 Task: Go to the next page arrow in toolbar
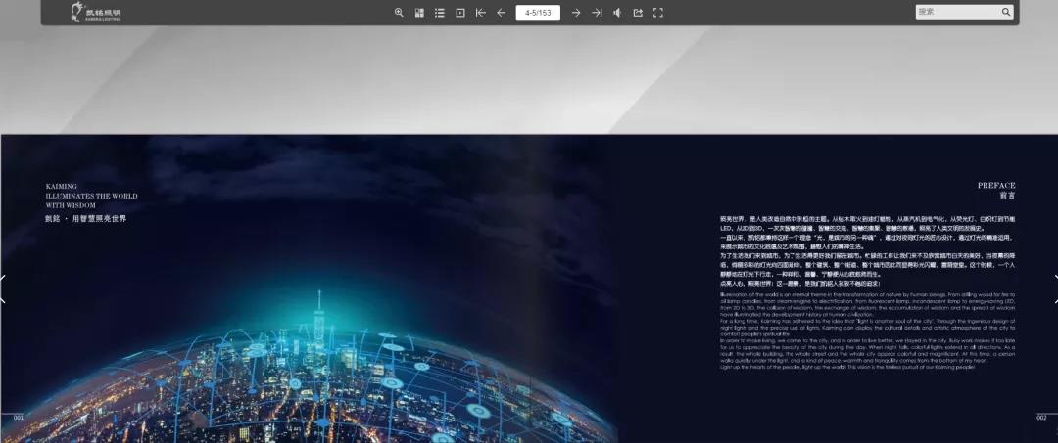click(x=576, y=13)
